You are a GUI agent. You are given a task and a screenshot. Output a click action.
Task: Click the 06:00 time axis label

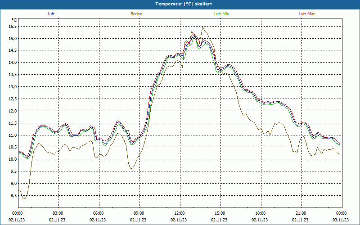pyautogui.click(x=99, y=213)
